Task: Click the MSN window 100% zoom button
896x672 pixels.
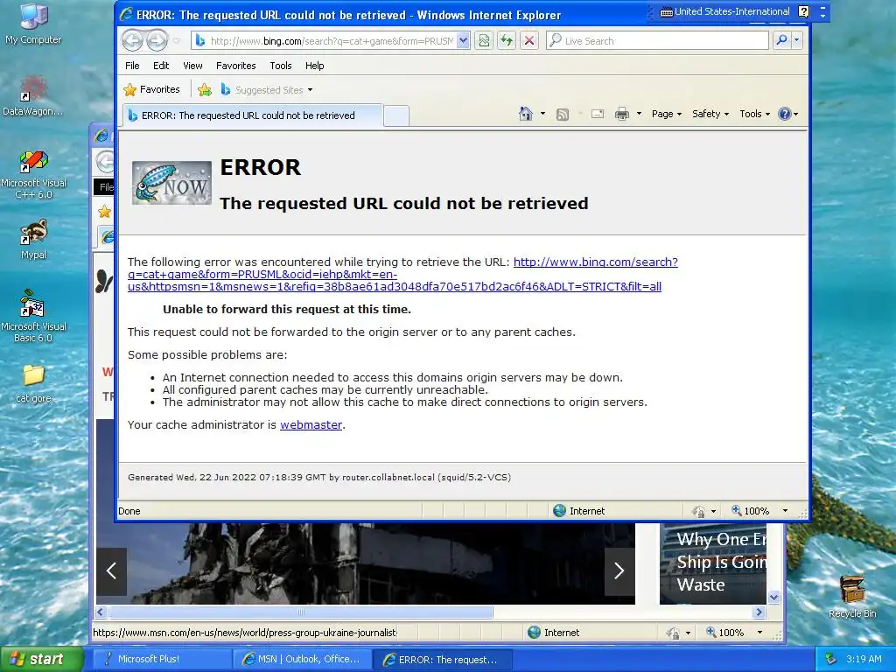Action: pyautogui.click(x=725, y=633)
